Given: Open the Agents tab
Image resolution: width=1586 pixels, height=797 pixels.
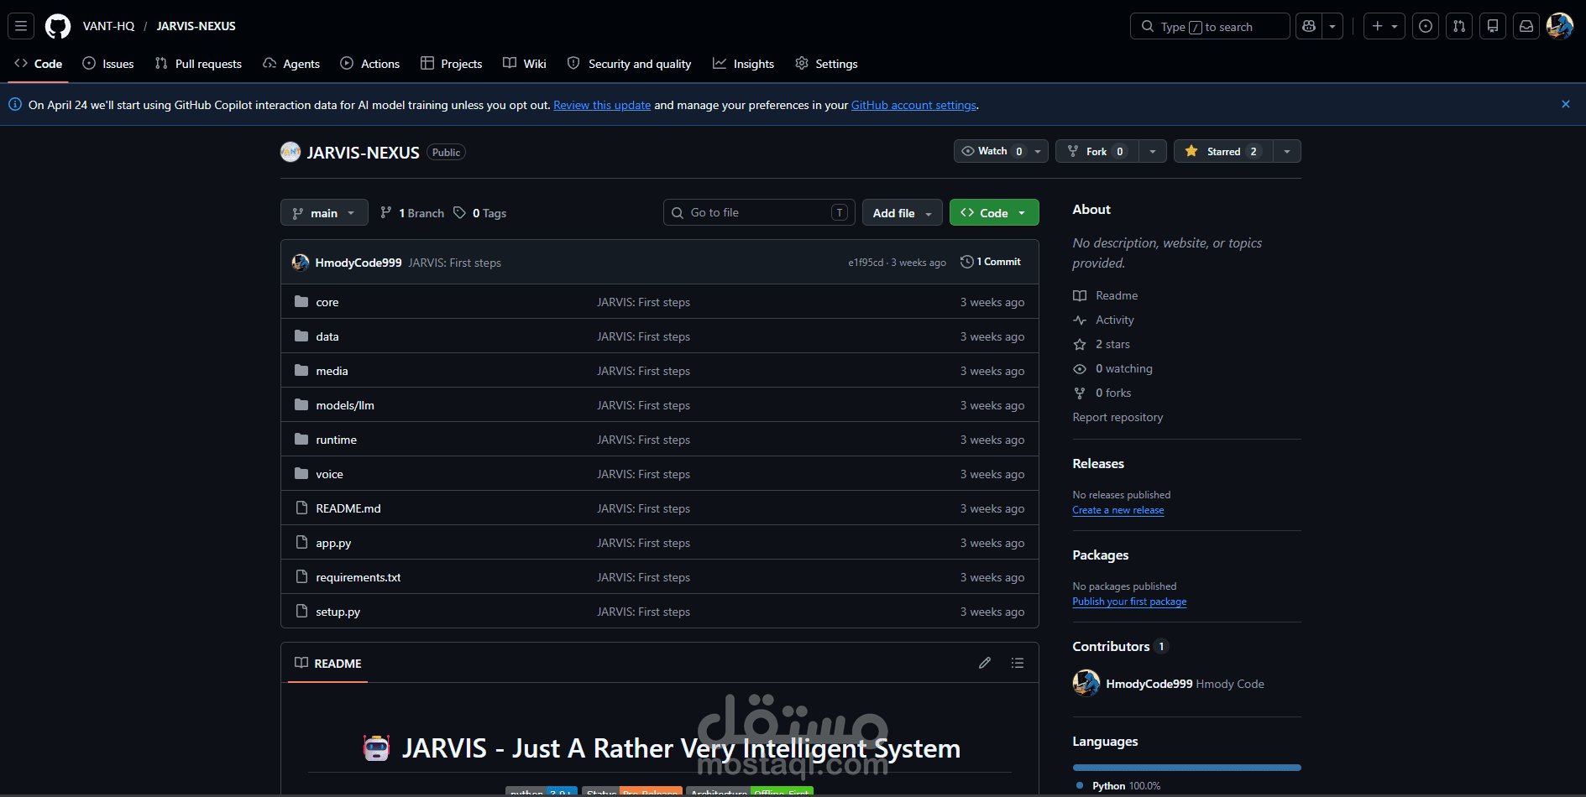Looking at the screenshot, I should pyautogui.click(x=291, y=64).
